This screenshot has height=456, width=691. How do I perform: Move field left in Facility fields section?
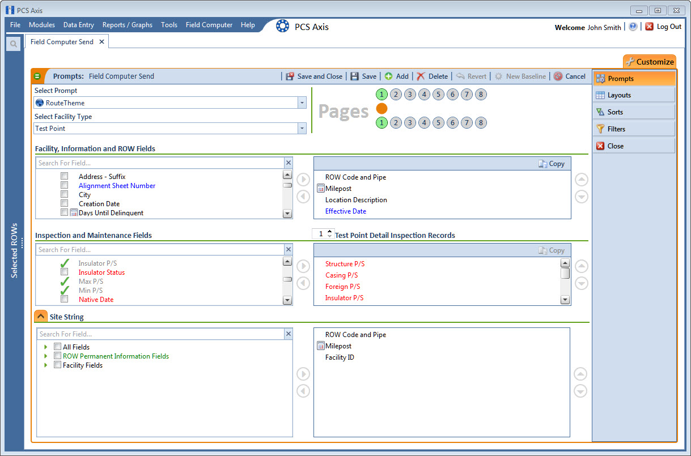pos(303,197)
